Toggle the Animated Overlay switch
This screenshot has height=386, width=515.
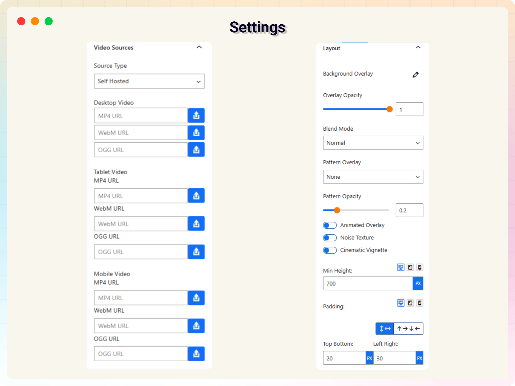[330, 225]
